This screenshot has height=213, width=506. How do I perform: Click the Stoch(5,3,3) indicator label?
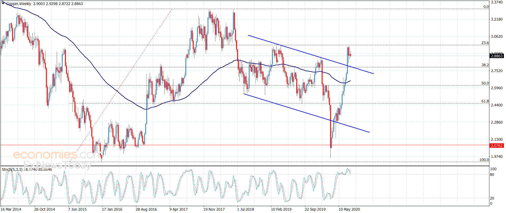pyautogui.click(x=12, y=169)
